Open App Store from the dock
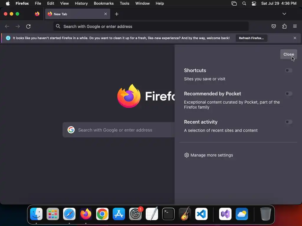The image size is (302, 226). [119, 214]
